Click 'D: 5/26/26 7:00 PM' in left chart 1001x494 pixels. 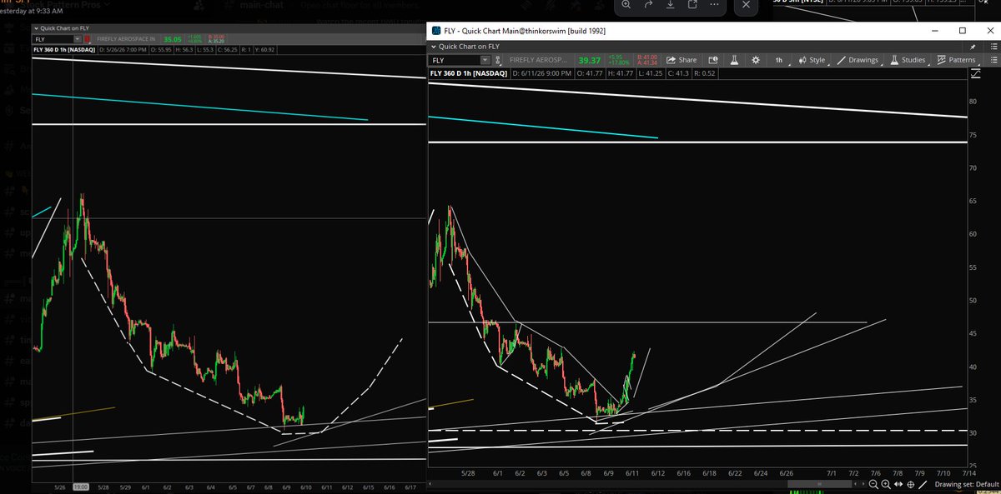[x=123, y=50]
